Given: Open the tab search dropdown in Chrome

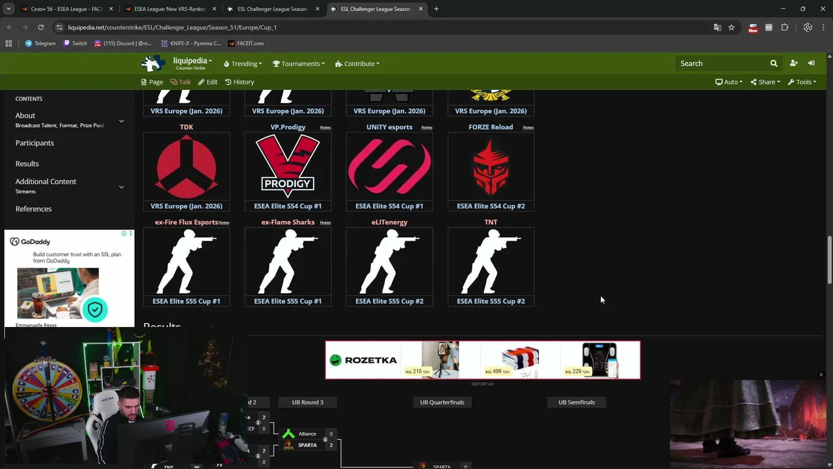Looking at the screenshot, I should 8,9.
